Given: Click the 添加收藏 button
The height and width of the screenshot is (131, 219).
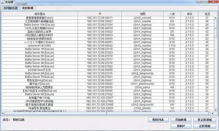Looking at the screenshot, I should point(181,120).
